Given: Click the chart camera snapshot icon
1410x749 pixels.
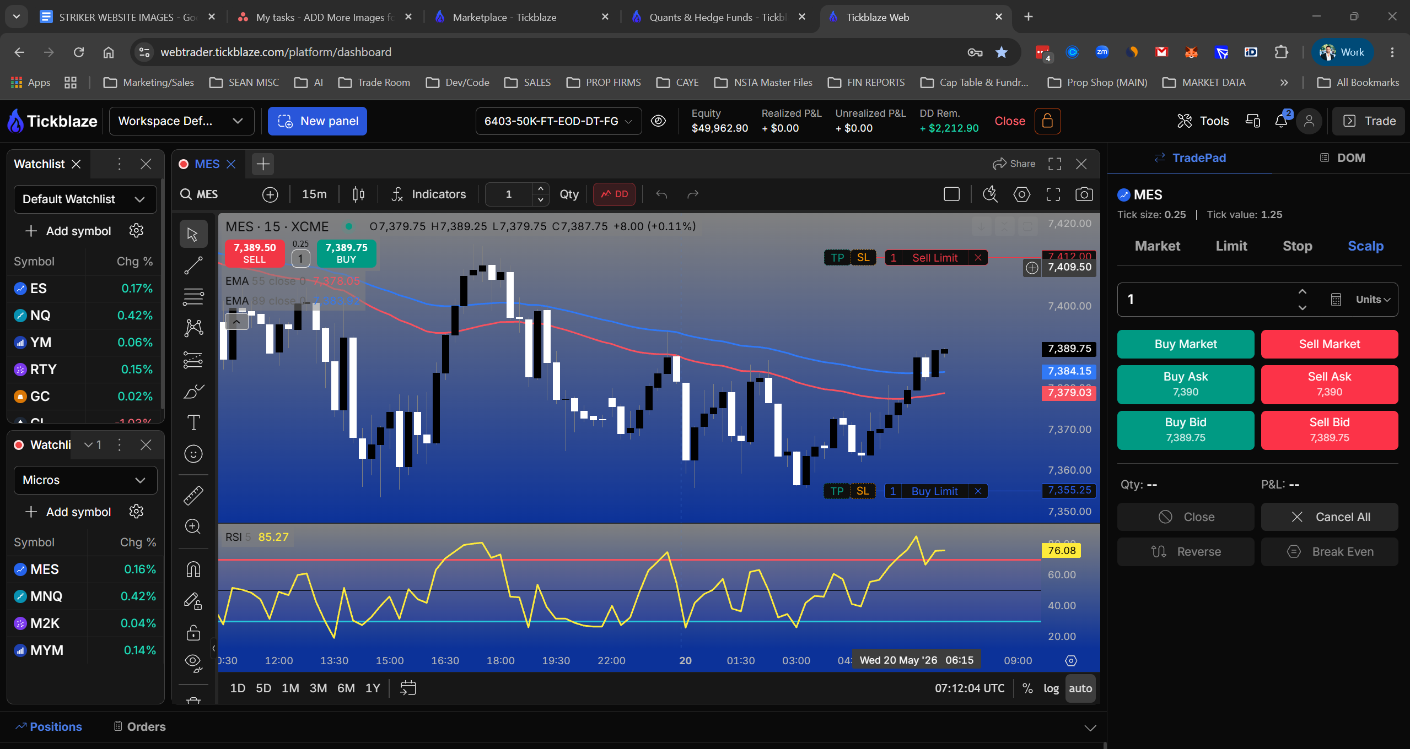Looking at the screenshot, I should pos(1084,194).
